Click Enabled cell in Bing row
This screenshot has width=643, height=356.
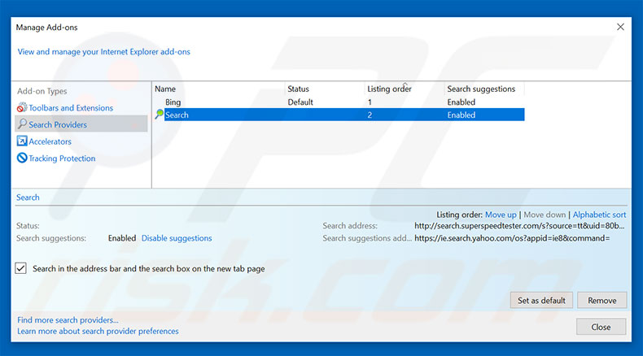pos(461,102)
